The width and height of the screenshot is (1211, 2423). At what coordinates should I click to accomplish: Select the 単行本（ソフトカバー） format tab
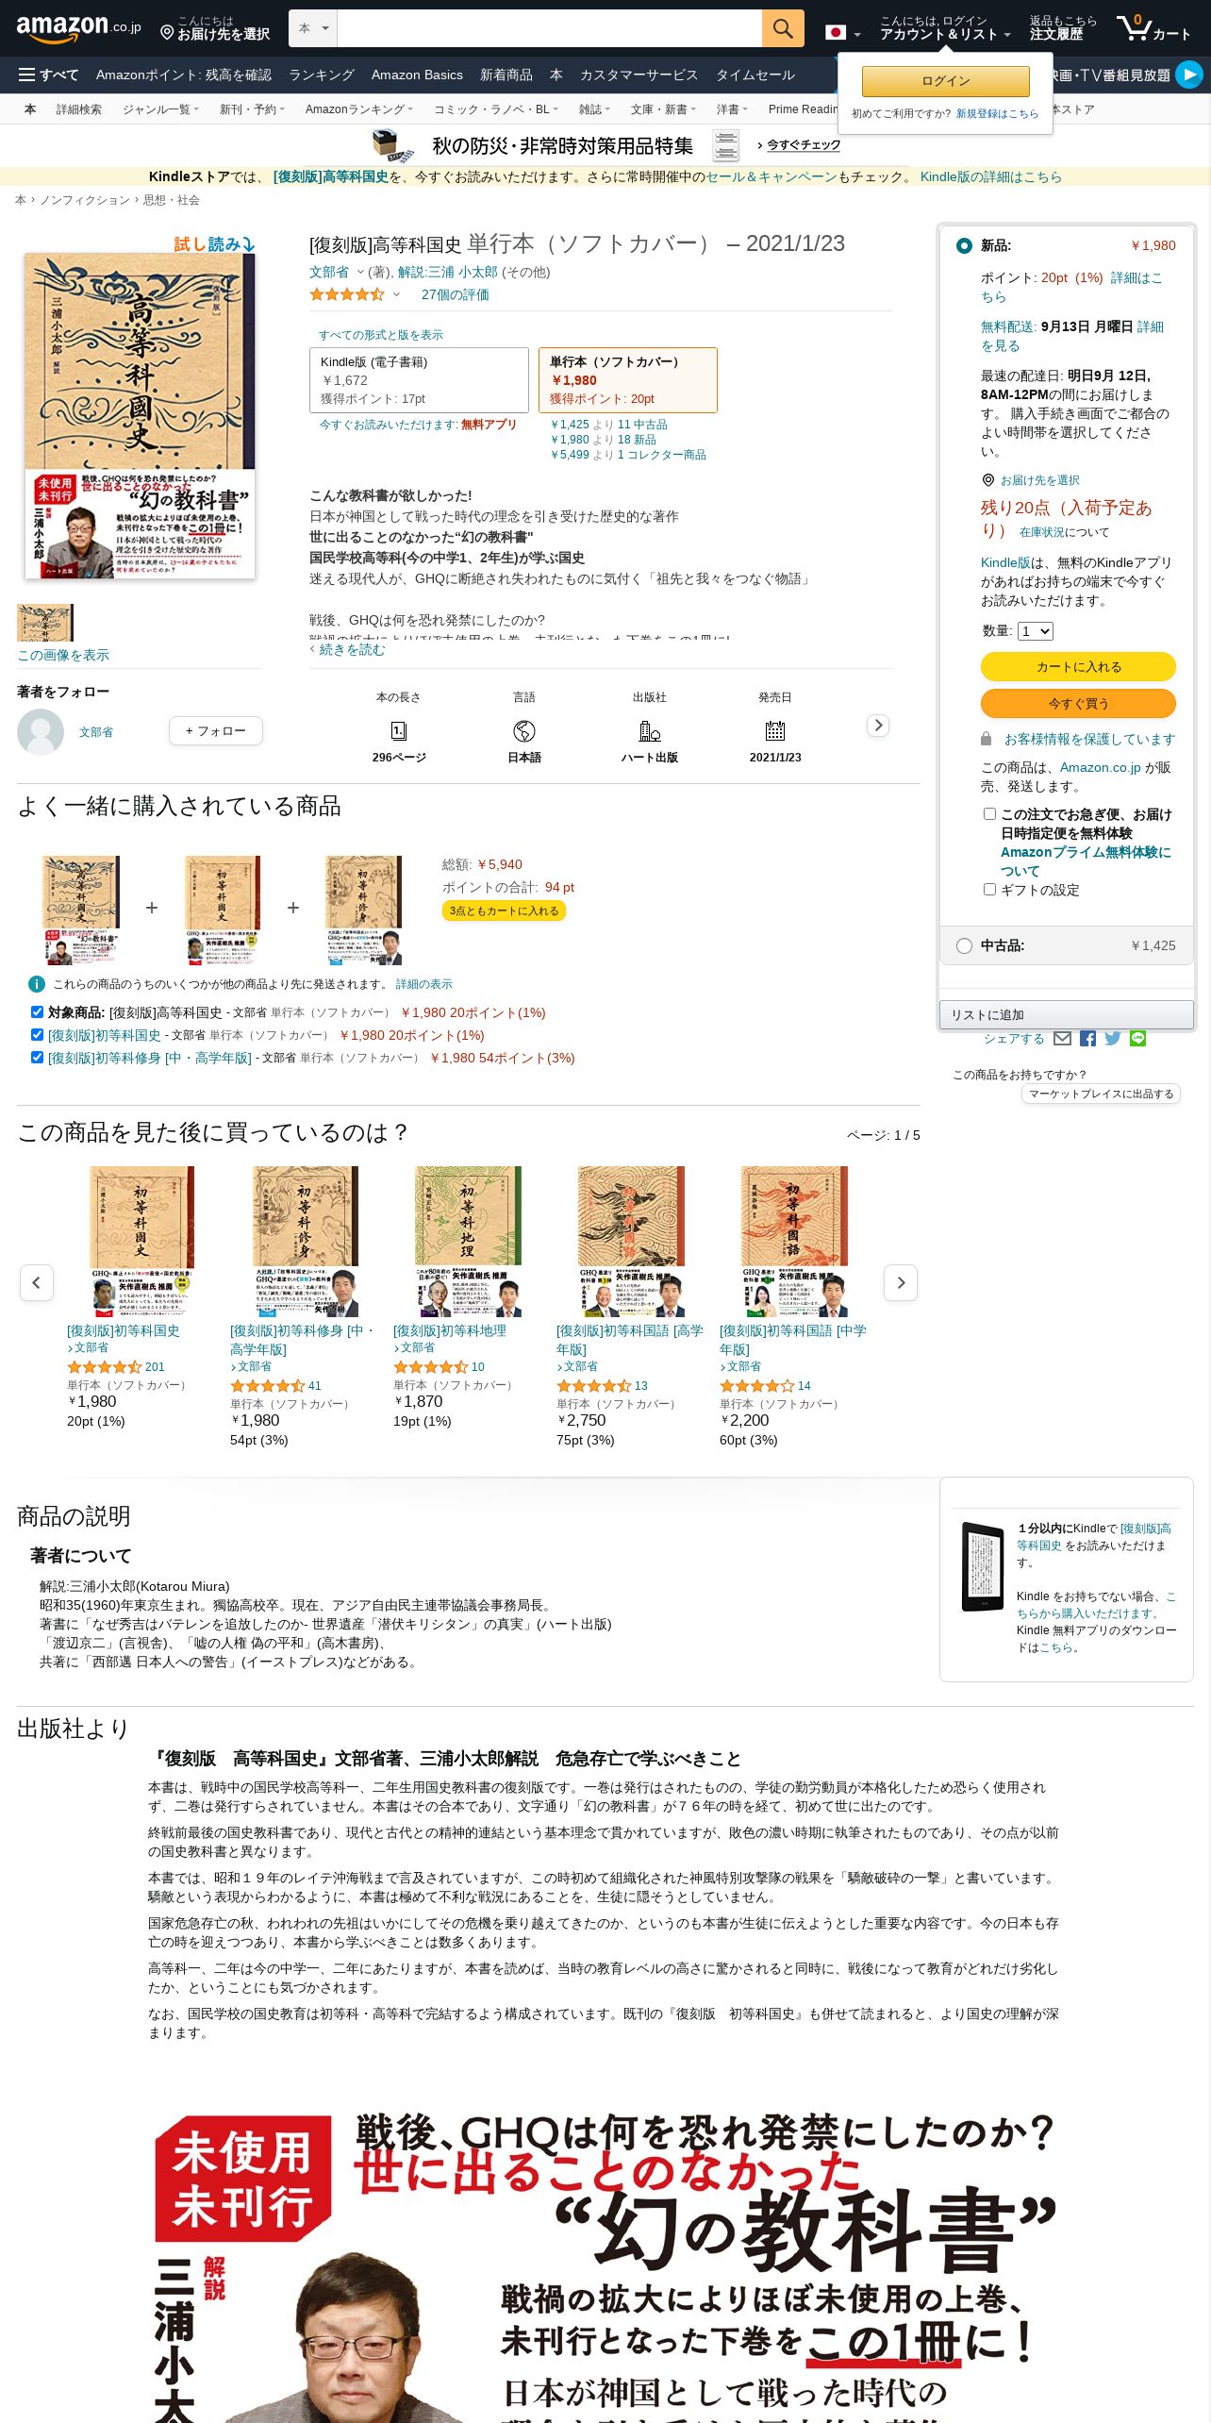628,380
